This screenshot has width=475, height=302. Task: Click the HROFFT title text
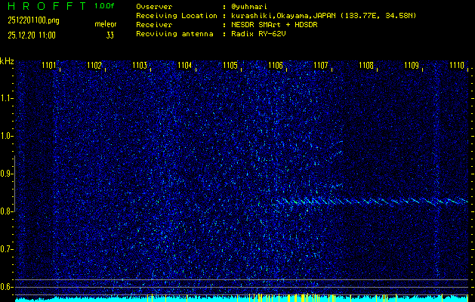click(x=45, y=6)
